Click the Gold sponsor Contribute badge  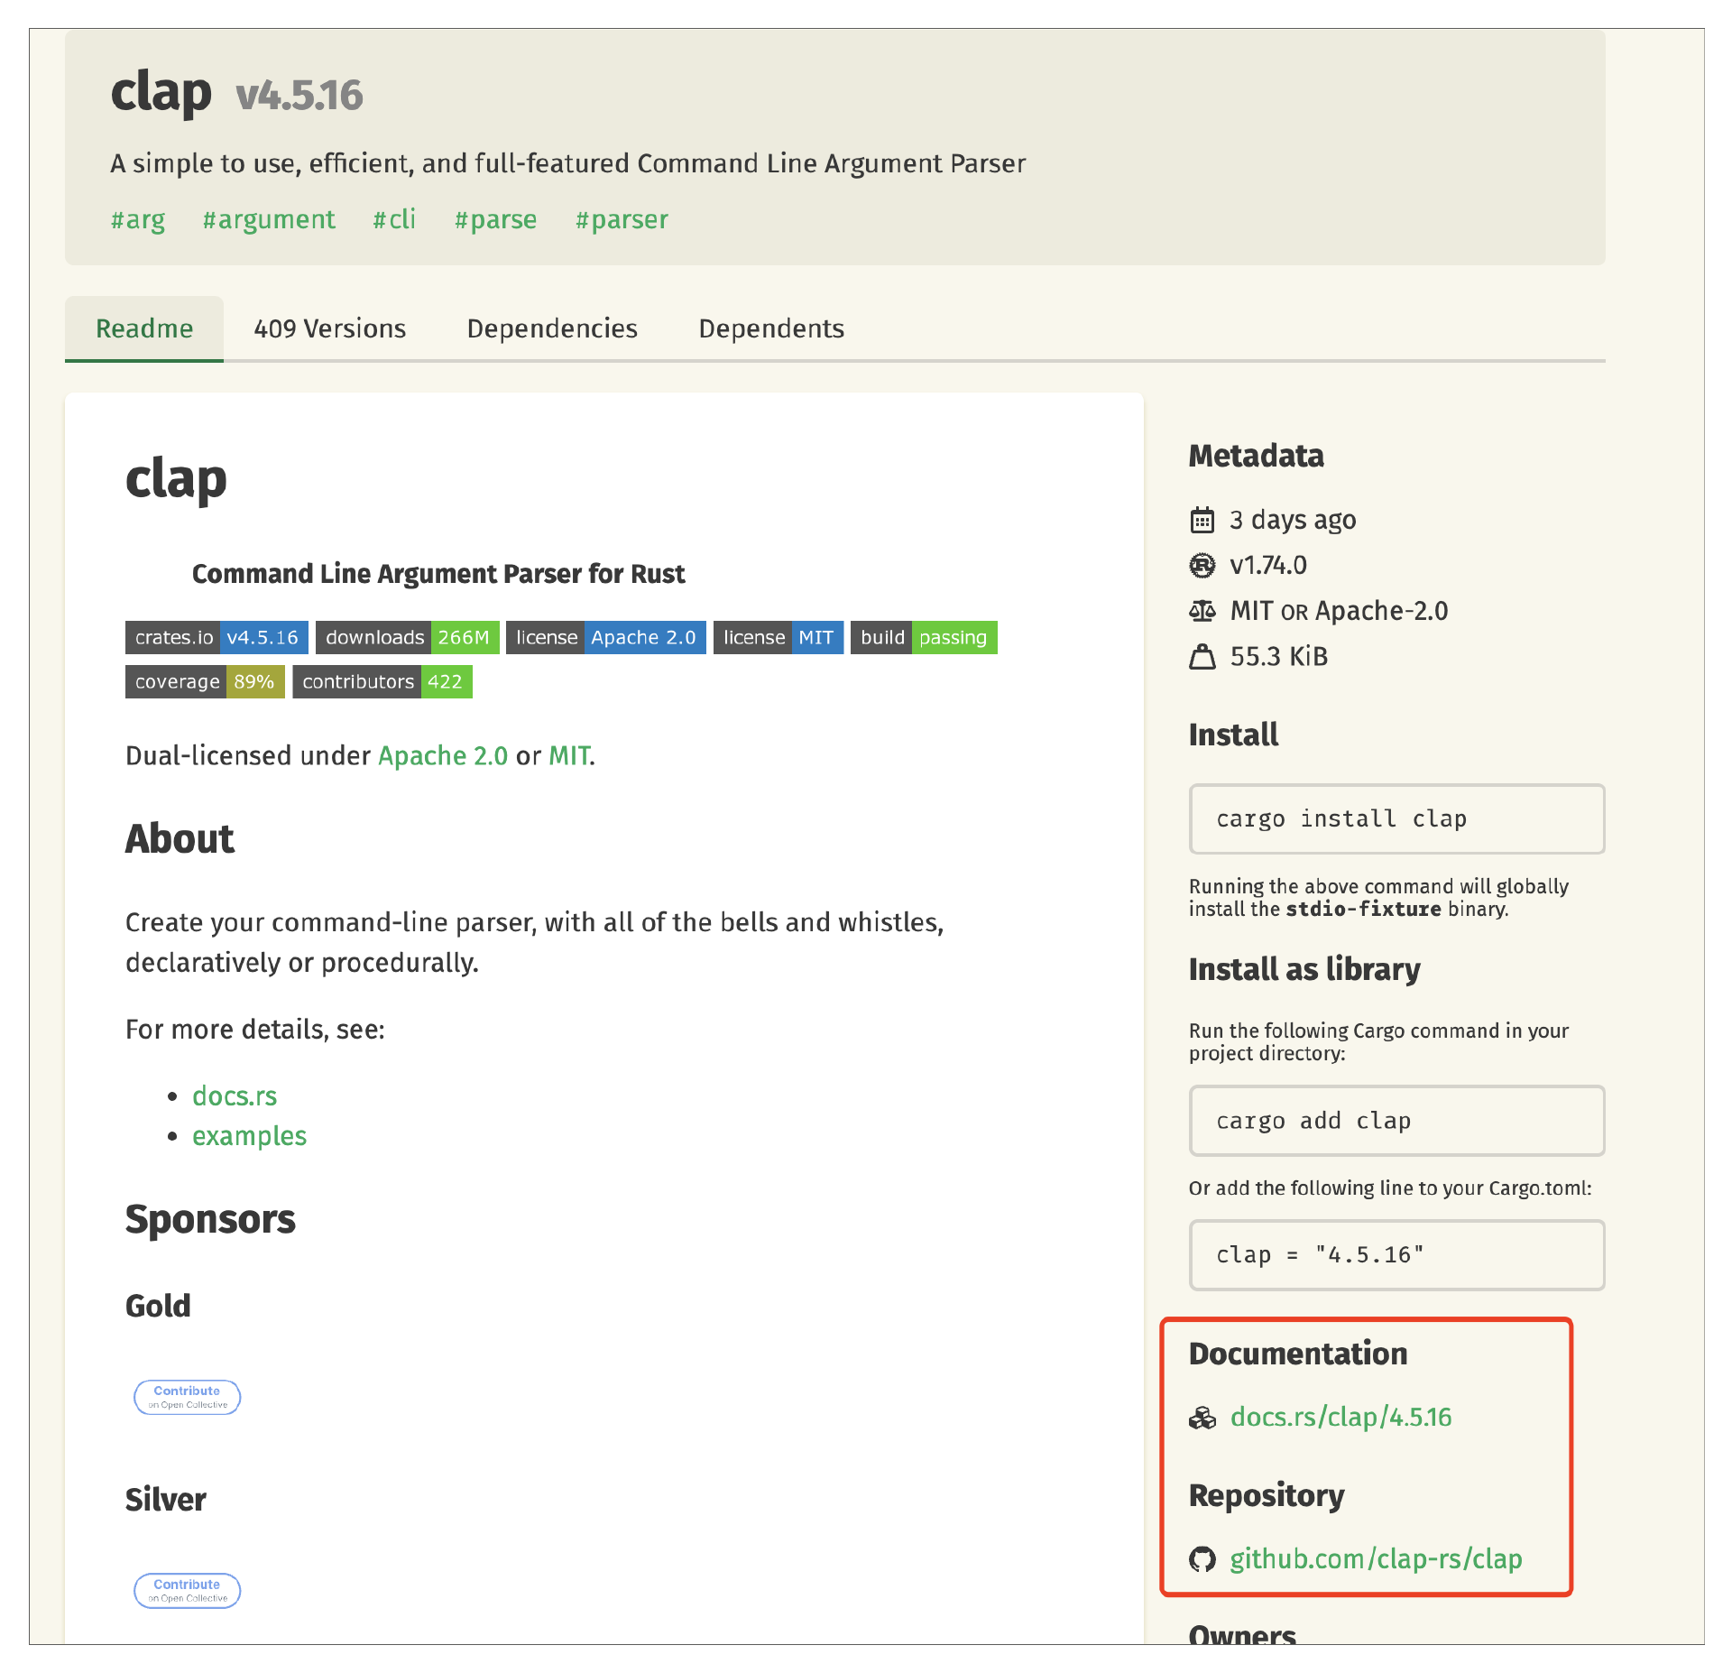point(188,1397)
